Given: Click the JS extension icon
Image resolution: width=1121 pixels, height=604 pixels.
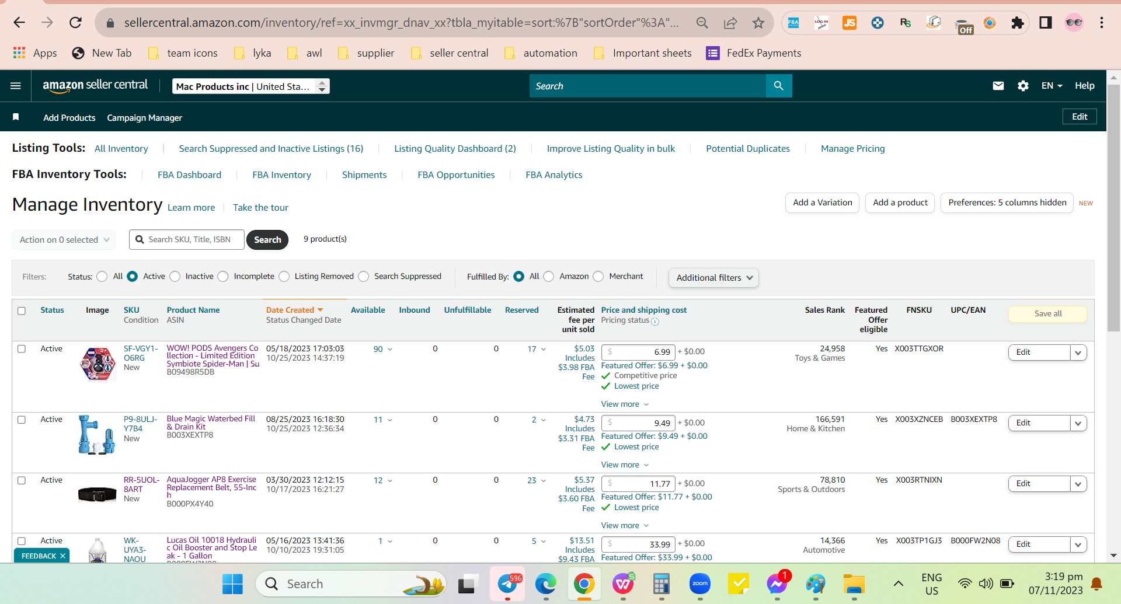Looking at the screenshot, I should [x=850, y=23].
